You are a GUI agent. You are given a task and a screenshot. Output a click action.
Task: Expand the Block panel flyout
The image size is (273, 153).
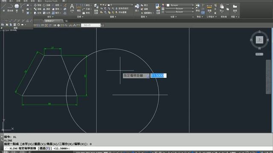click(x=144, y=17)
